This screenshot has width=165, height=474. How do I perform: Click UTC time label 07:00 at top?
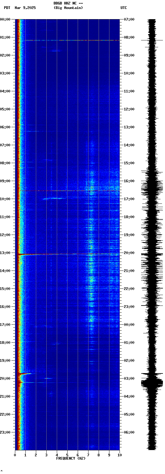(129, 19)
